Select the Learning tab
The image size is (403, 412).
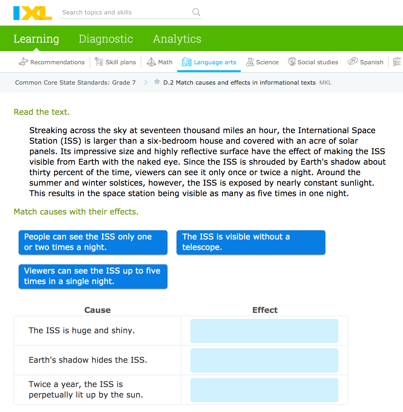pyautogui.click(x=36, y=39)
